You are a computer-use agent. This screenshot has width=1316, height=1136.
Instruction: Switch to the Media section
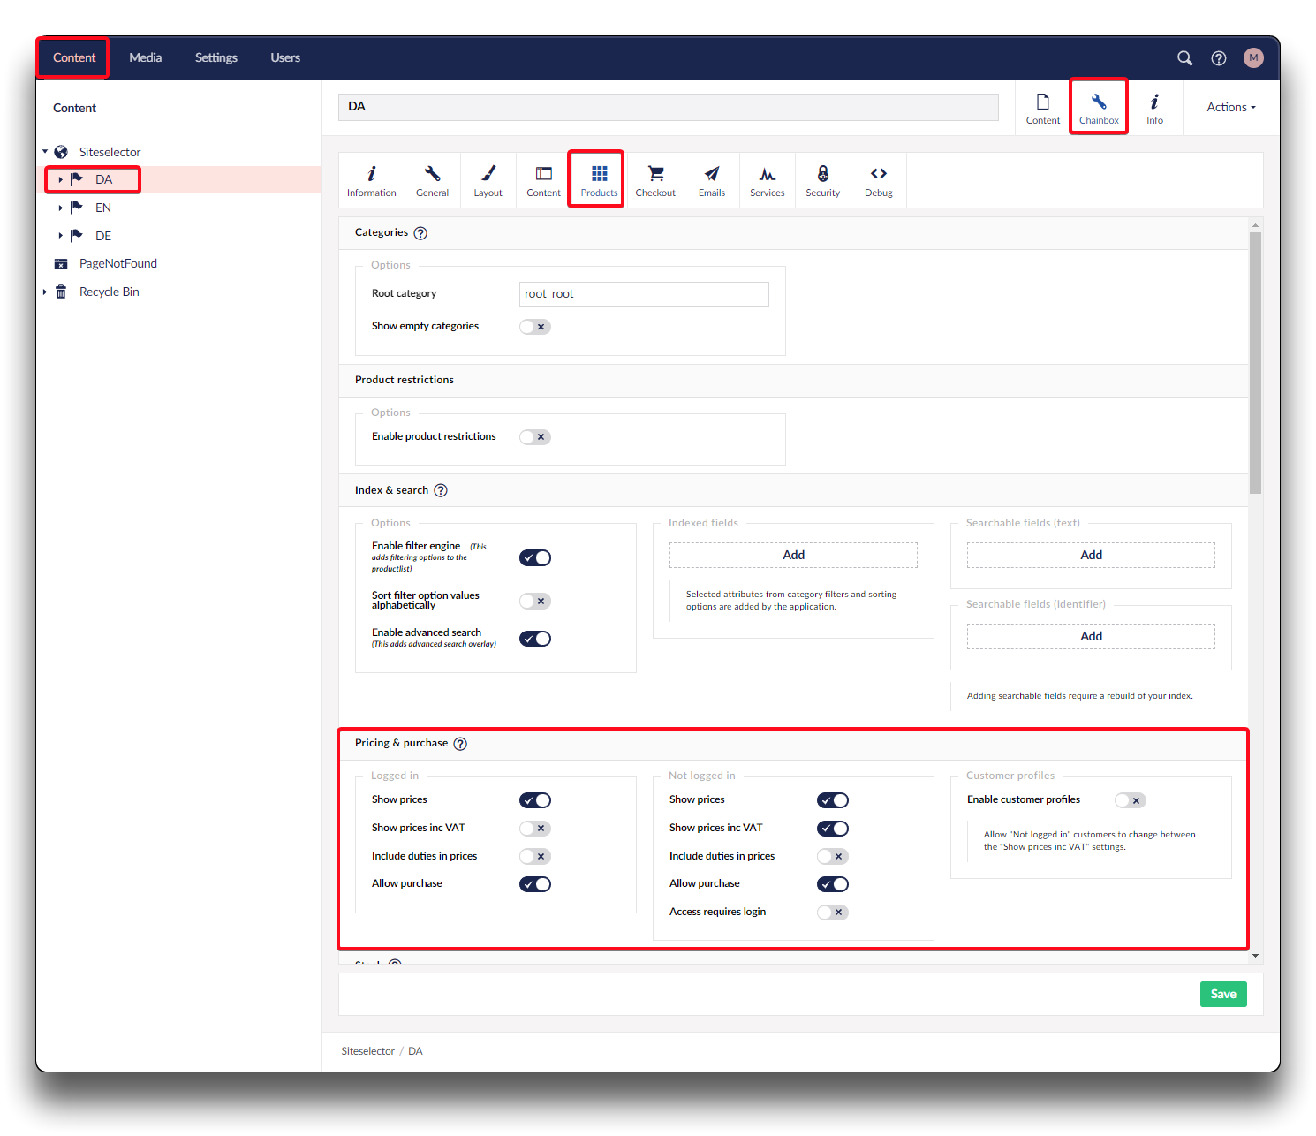point(145,58)
